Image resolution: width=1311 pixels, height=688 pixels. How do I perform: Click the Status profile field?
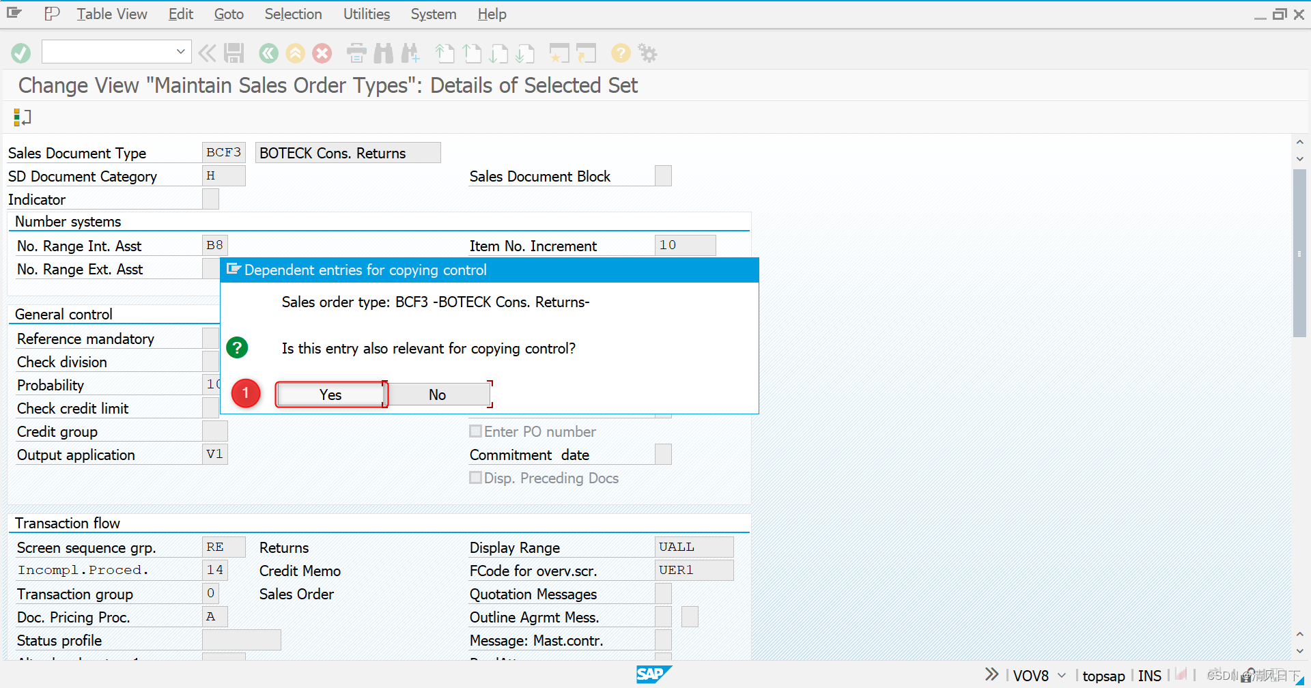pos(242,640)
